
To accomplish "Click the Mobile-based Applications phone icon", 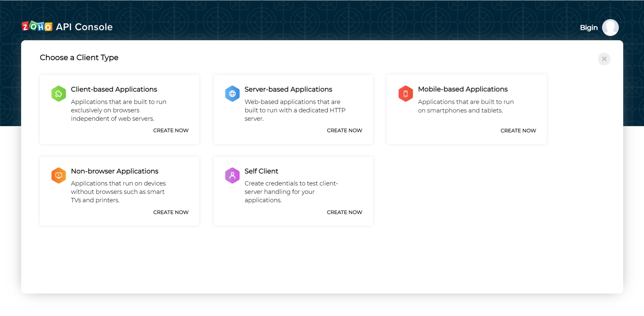I will tap(406, 94).
